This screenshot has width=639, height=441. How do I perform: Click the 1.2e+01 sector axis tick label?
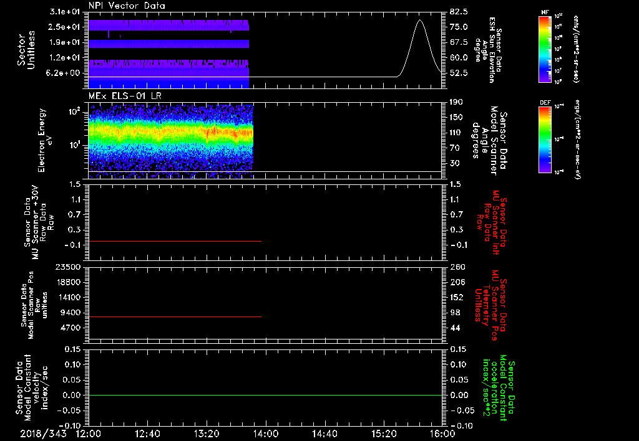[x=64, y=57]
